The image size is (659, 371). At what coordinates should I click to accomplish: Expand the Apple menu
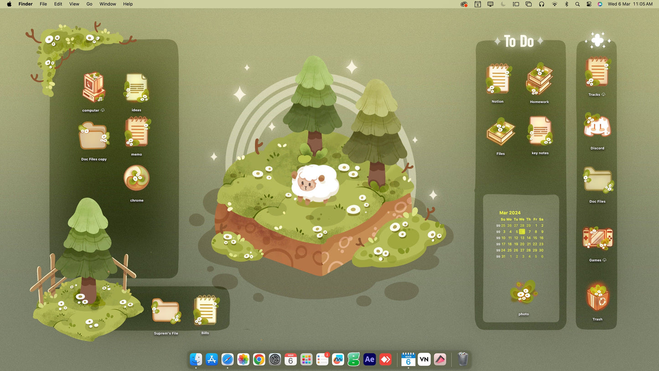9,4
